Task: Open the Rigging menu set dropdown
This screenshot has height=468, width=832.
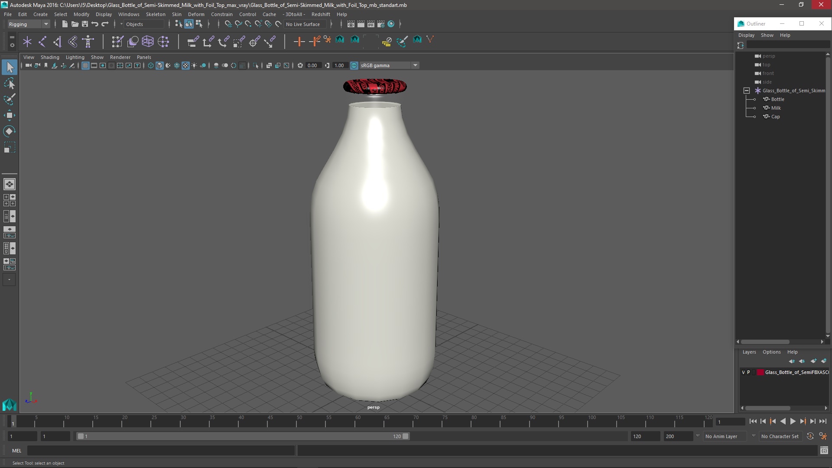Action: (29, 24)
